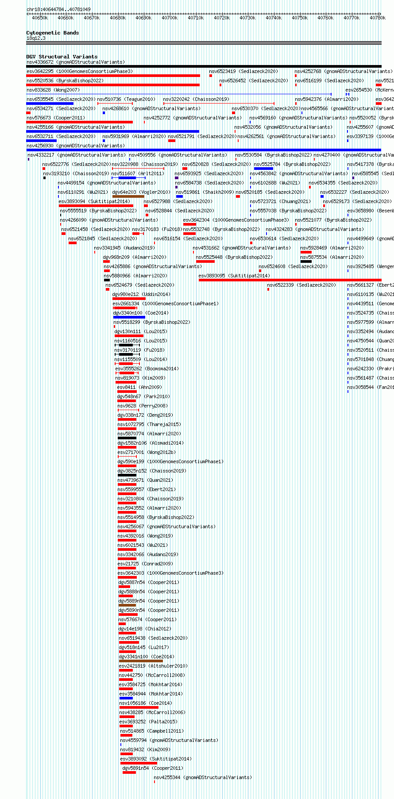Image resolution: width=394 pixels, height=799 pixels.
Task: Open dgv14e198 (Chia2012) entry
Action: pos(145,629)
